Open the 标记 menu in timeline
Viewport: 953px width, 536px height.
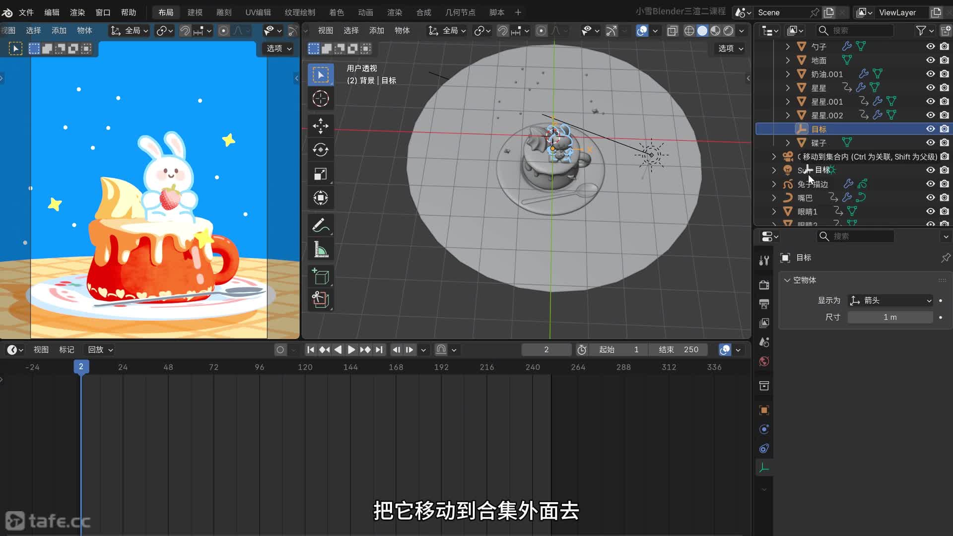point(67,350)
